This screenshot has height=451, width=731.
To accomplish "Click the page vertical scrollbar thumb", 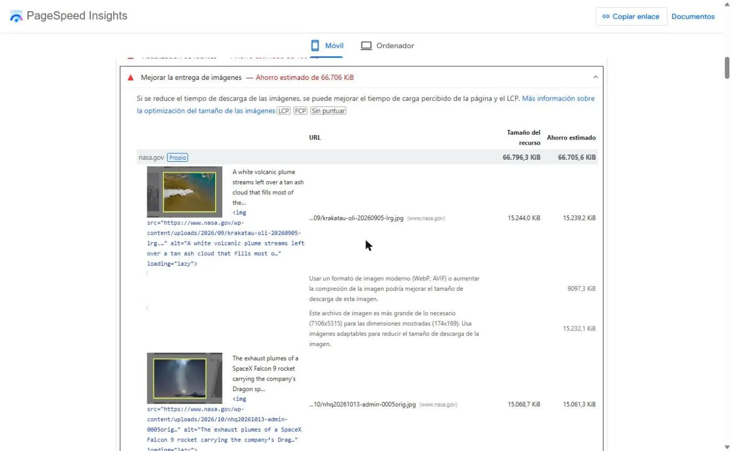I will pos(727,67).
